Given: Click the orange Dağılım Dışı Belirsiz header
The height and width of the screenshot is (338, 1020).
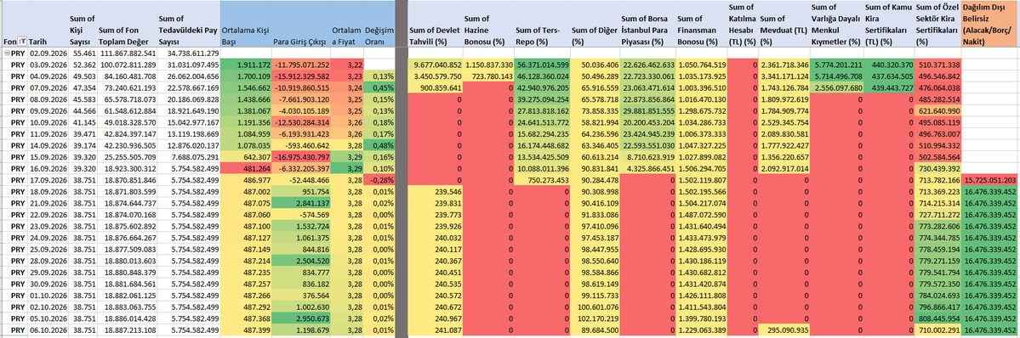Looking at the screenshot, I should click(x=989, y=24).
